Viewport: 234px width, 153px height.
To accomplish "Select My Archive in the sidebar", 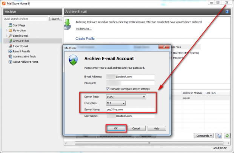I will pyautogui.click(x=19, y=31).
